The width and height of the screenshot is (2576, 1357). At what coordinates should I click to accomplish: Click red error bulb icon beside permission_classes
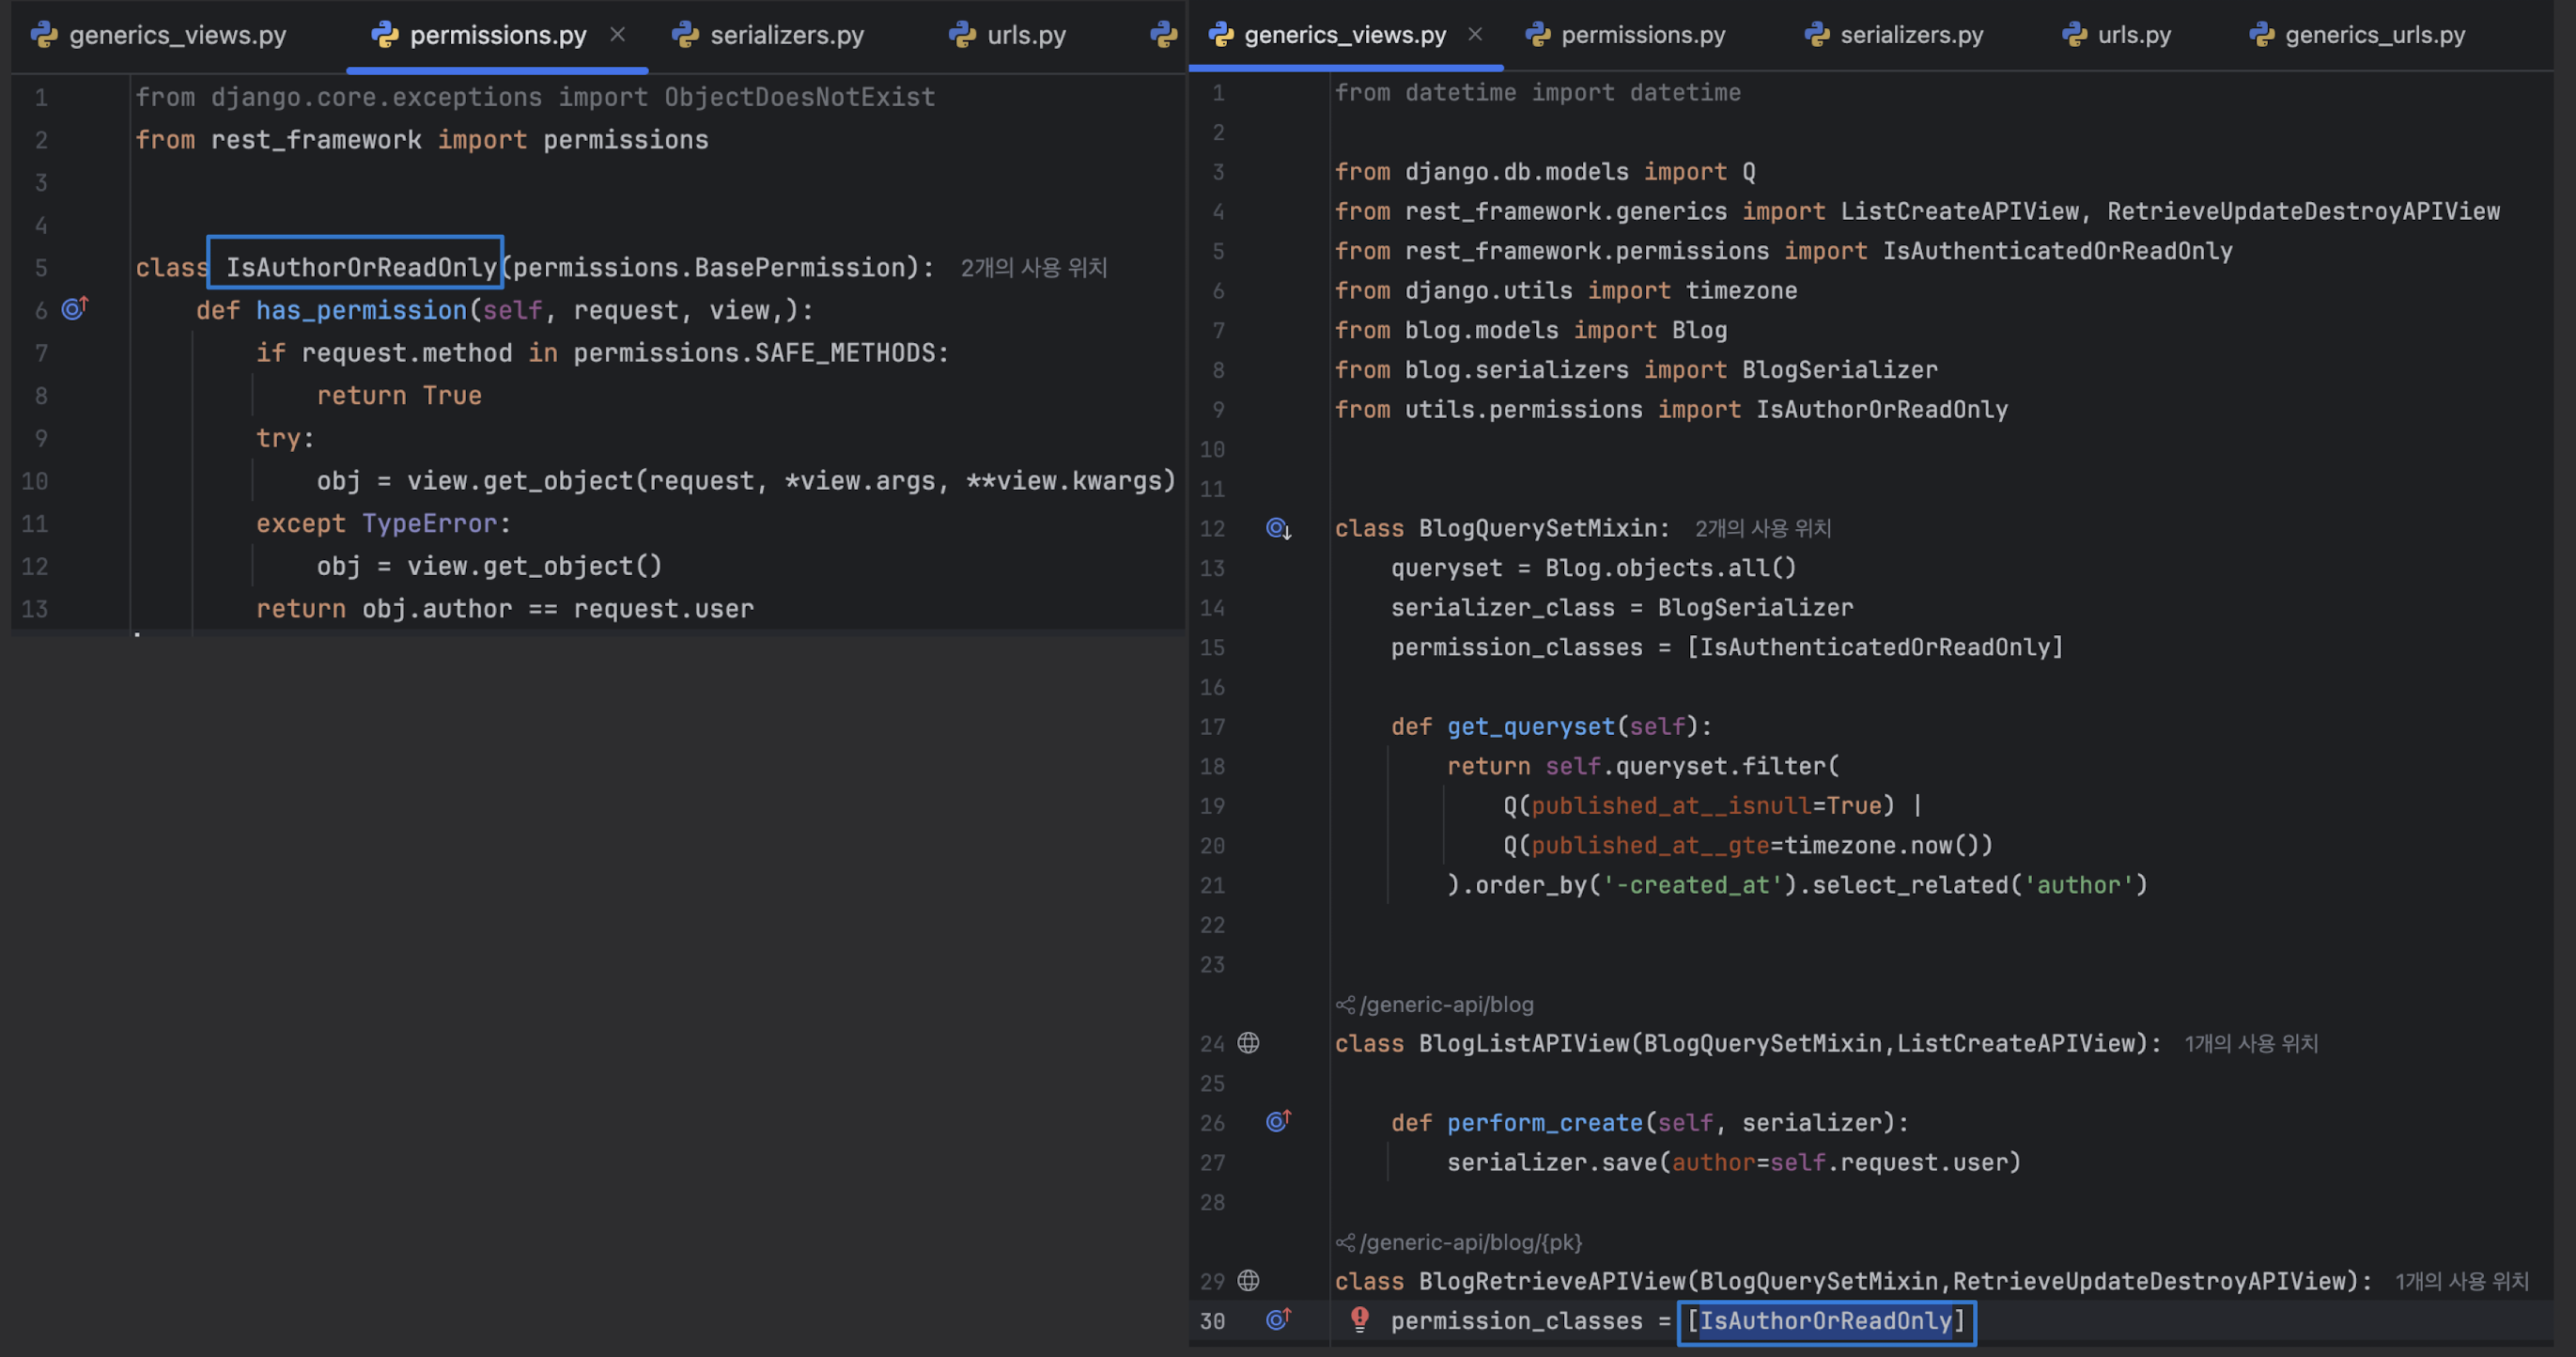coord(1359,1319)
